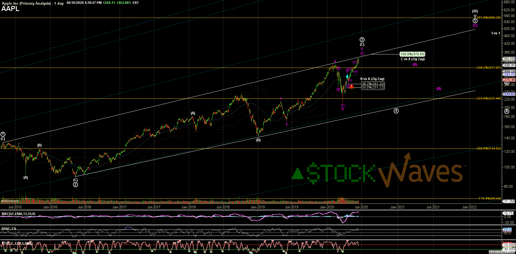This screenshot has height=254, width=516.
Task: Click the 06/16/2020 4:39:47 PM timestamp
Action: (x=84, y=3)
